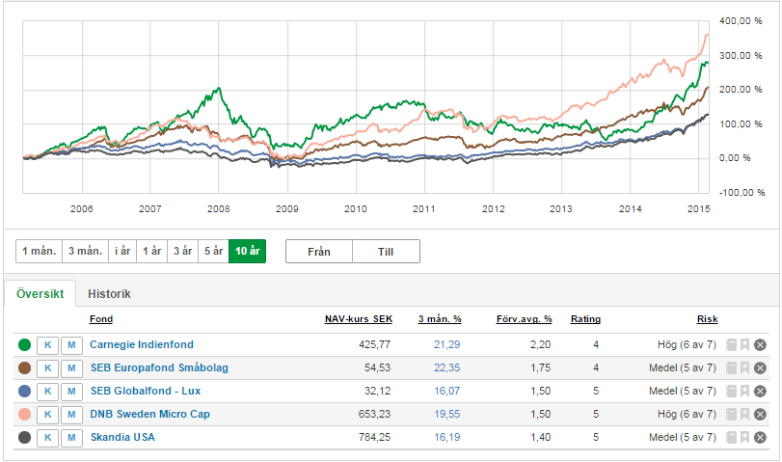Open the notebook icon for SEB Globalfond - Lux

732,391
